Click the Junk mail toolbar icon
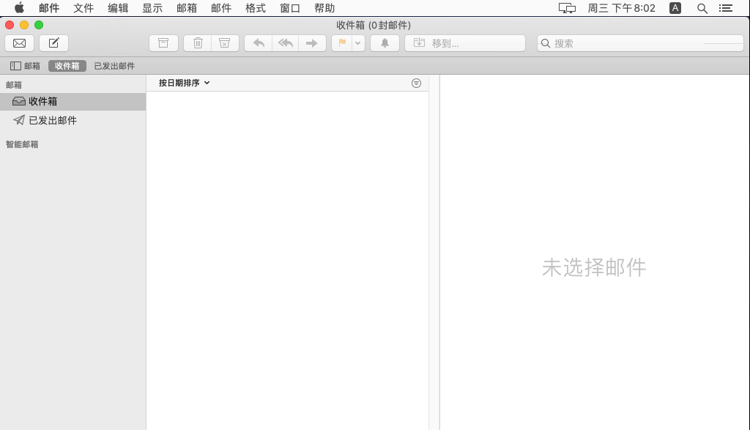The image size is (750, 430). coord(225,43)
